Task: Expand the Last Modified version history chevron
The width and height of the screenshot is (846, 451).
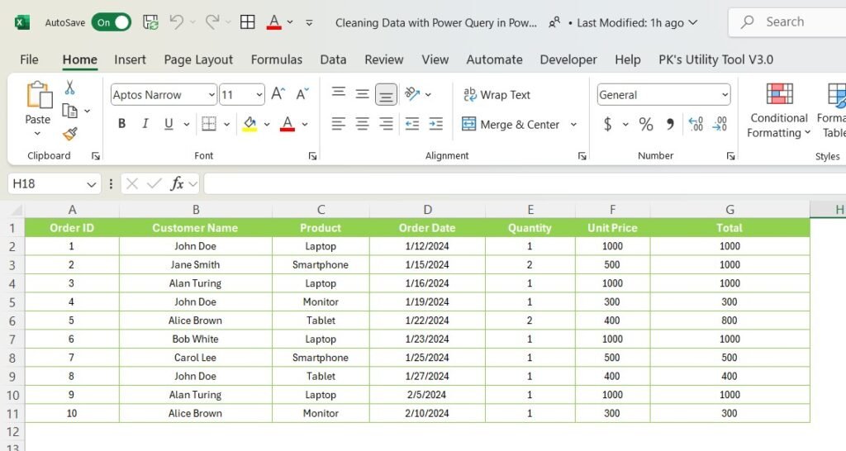Action: click(x=693, y=22)
